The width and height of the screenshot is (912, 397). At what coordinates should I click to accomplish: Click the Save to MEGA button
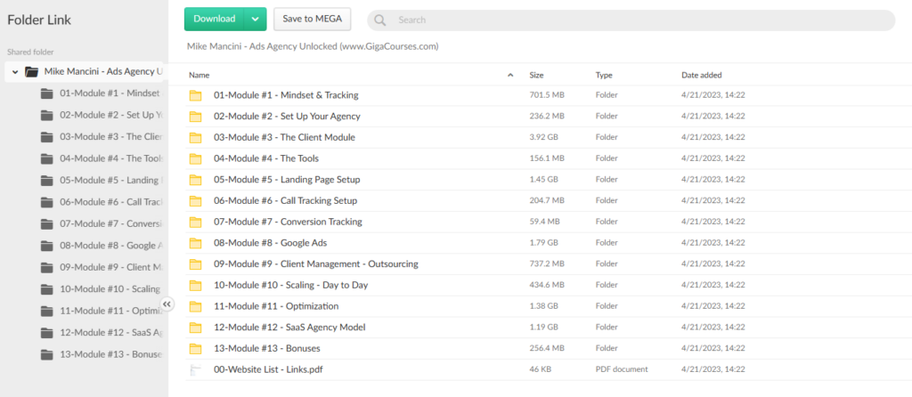click(312, 19)
